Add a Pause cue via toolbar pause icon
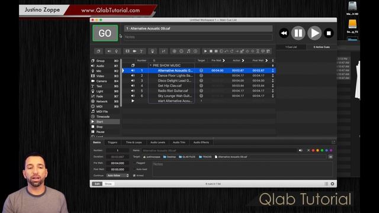The image size is (379, 213). point(216,51)
